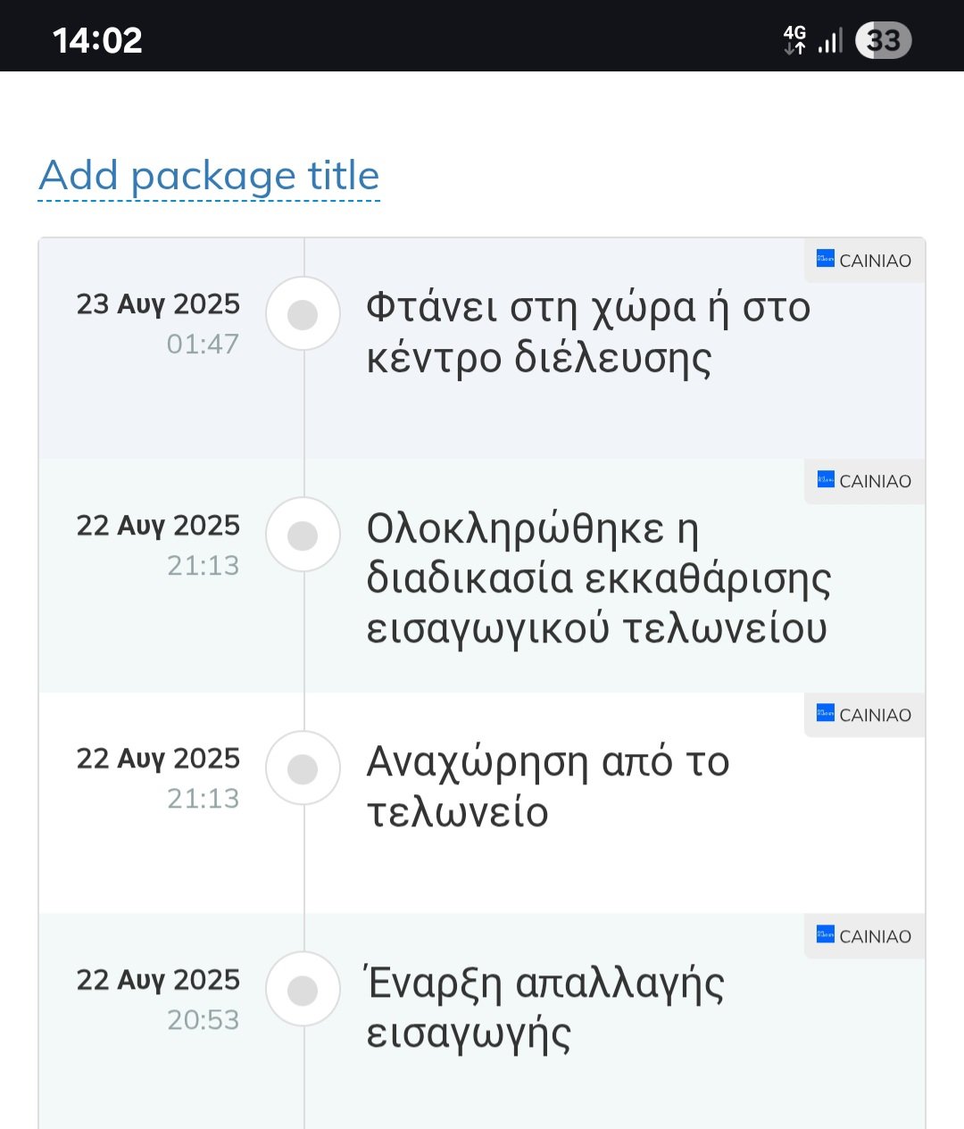
Task: Click CAINIAO carrier tag text on first event
Action: click(876, 261)
